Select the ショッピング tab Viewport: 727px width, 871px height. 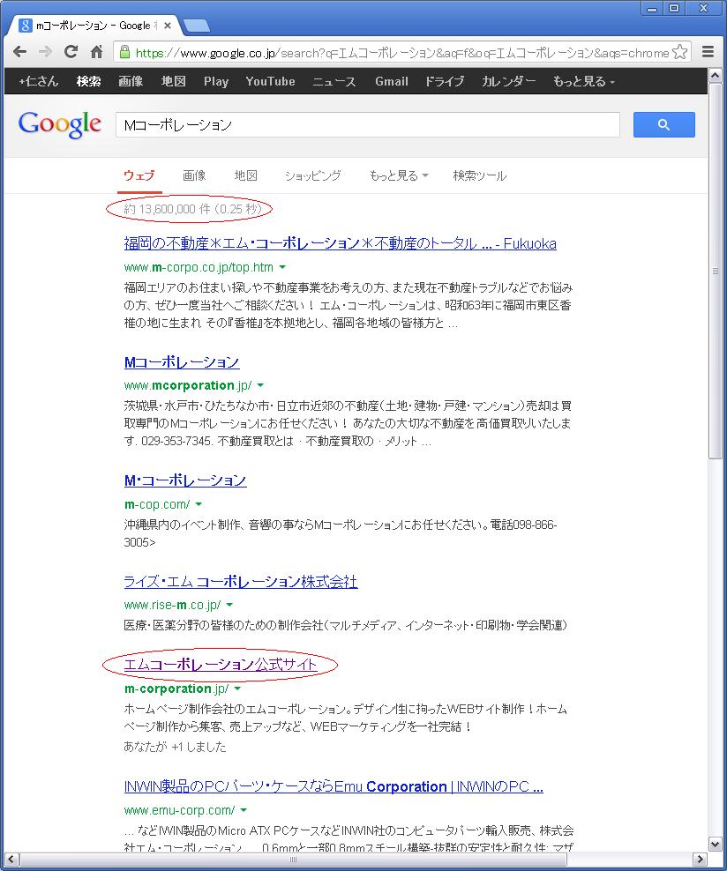click(x=312, y=175)
